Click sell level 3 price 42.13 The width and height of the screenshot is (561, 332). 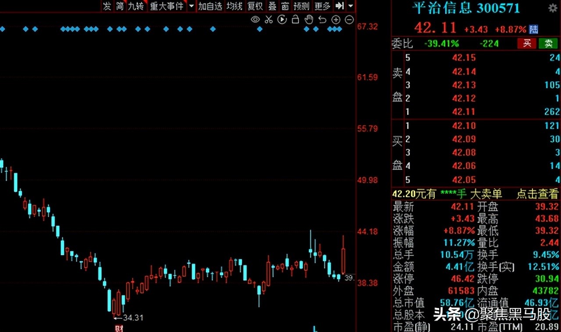click(x=464, y=85)
